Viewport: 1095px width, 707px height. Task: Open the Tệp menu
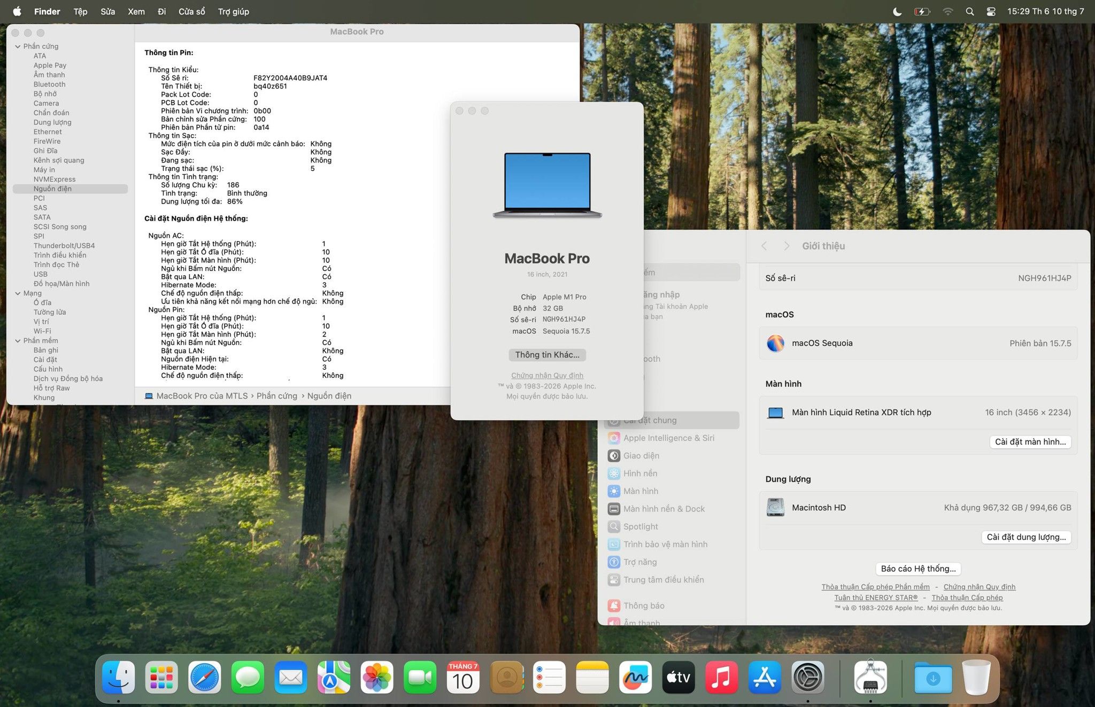pos(80,11)
